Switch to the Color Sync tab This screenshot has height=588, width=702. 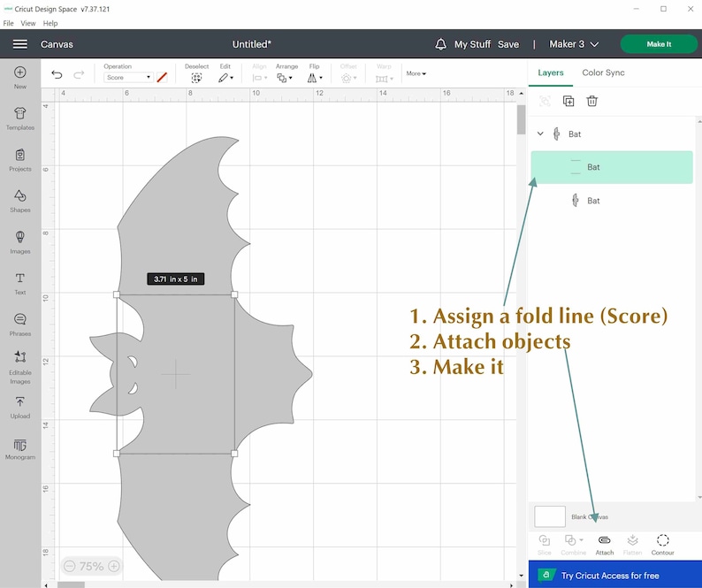click(603, 73)
